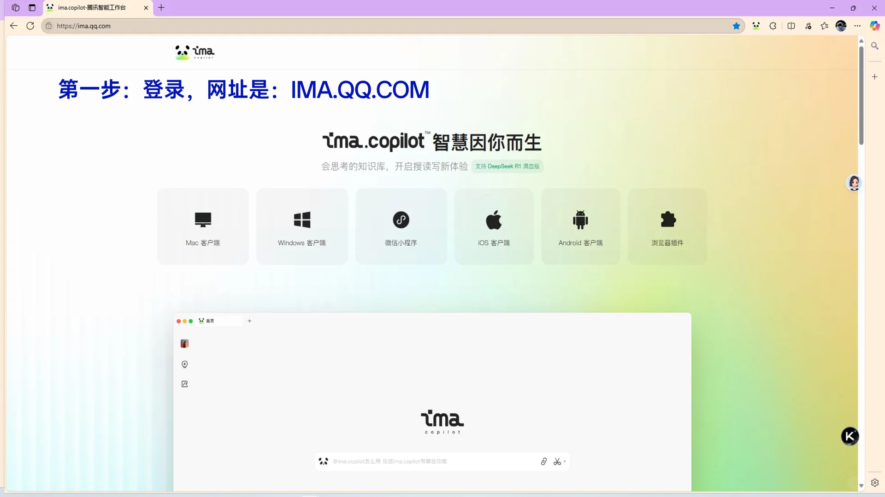Image resolution: width=885 pixels, height=497 pixels.
Task: Toggle the floating assistant avatar on the right
Action: click(x=854, y=183)
